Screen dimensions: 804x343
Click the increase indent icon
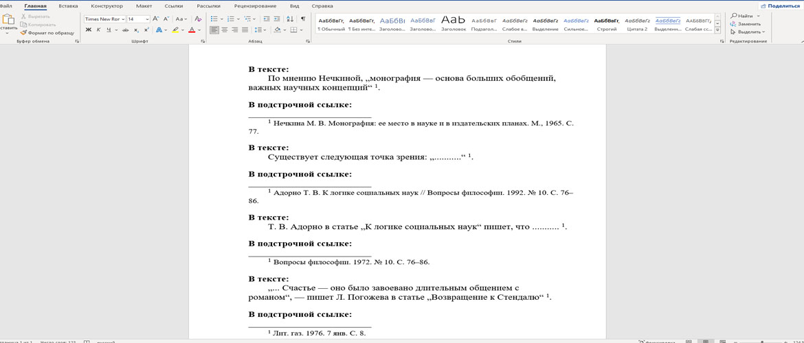pos(277,19)
